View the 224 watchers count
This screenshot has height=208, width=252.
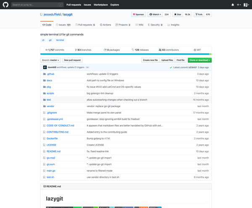(x=166, y=14)
